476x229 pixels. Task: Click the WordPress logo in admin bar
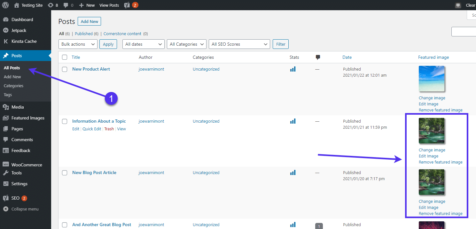coord(5,5)
